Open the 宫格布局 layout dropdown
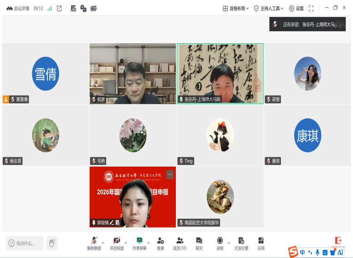The image size is (353, 258). tap(235, 9)
